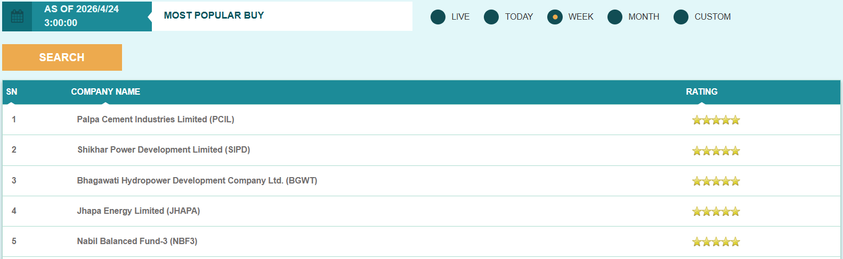Image resolution: width=843 pixels, height=259 pixels.
Task: Click the star rating for Shikhar Power
Action: 716,151
